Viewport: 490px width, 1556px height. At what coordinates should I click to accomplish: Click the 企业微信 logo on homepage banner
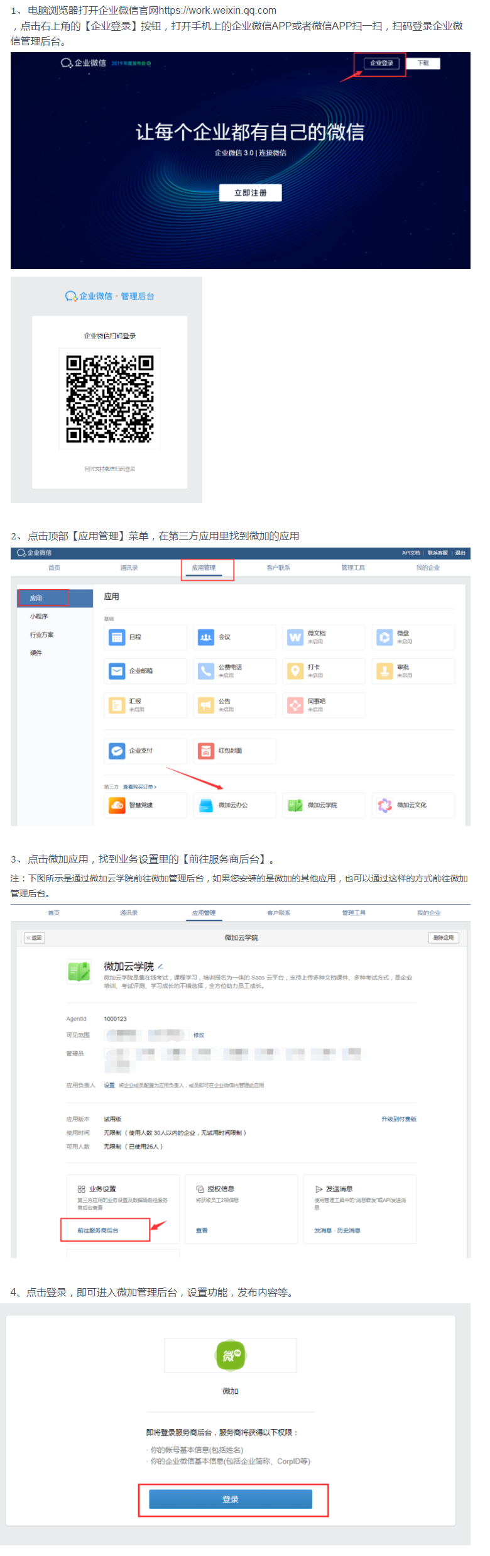[83, 63]
